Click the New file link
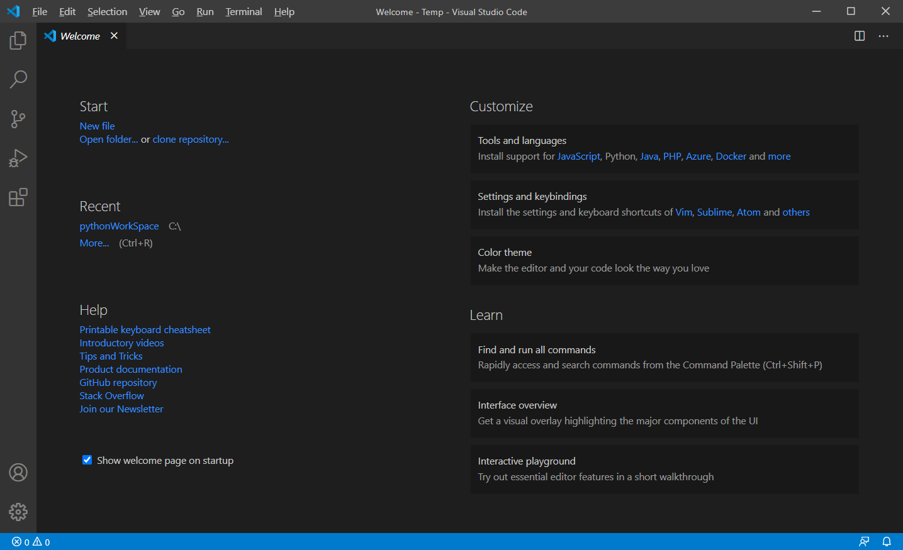This screenshot has height=550, width=903. 97,126
